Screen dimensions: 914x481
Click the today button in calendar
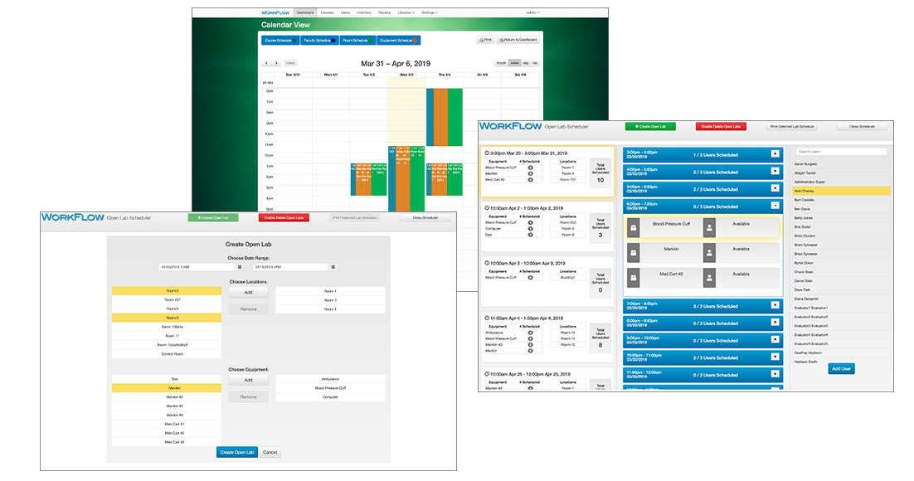pos(290,63)
